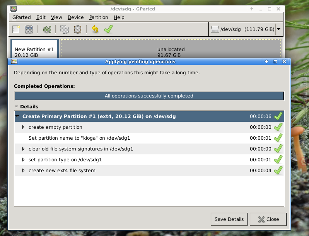
Task: Select the New Partition #1 block in disk map
Action: pos(34,49)
